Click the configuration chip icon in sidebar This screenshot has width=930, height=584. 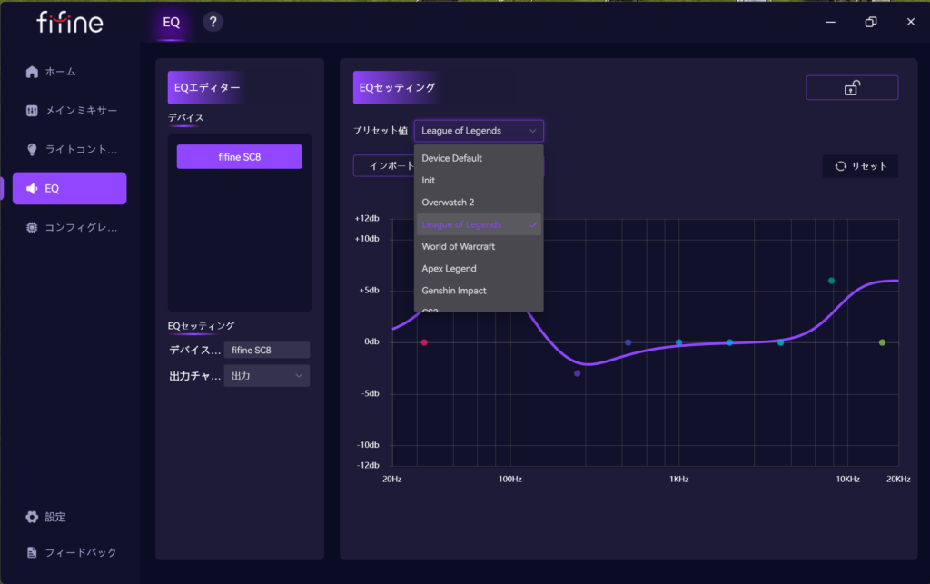coord(32,228)
